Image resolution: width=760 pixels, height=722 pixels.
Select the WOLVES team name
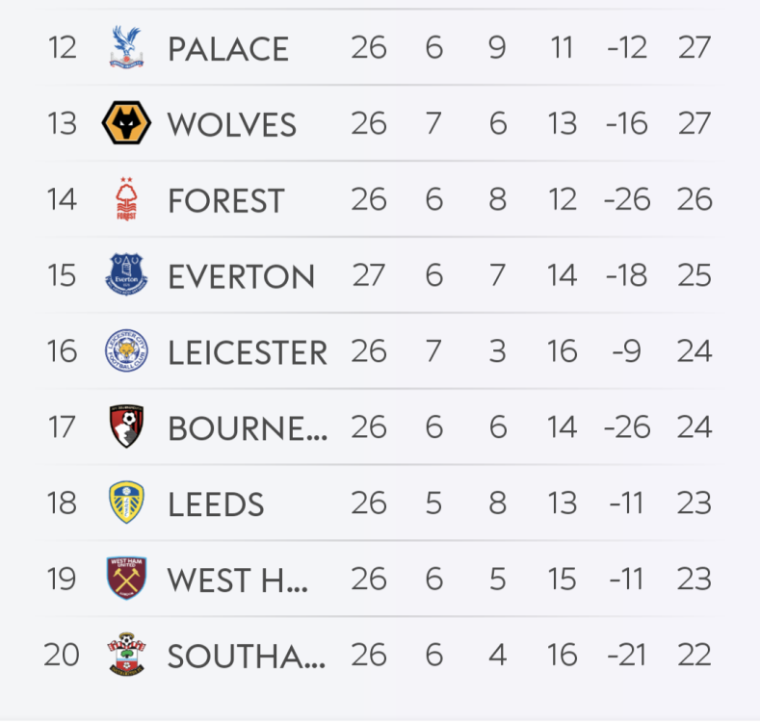point(232,124)
